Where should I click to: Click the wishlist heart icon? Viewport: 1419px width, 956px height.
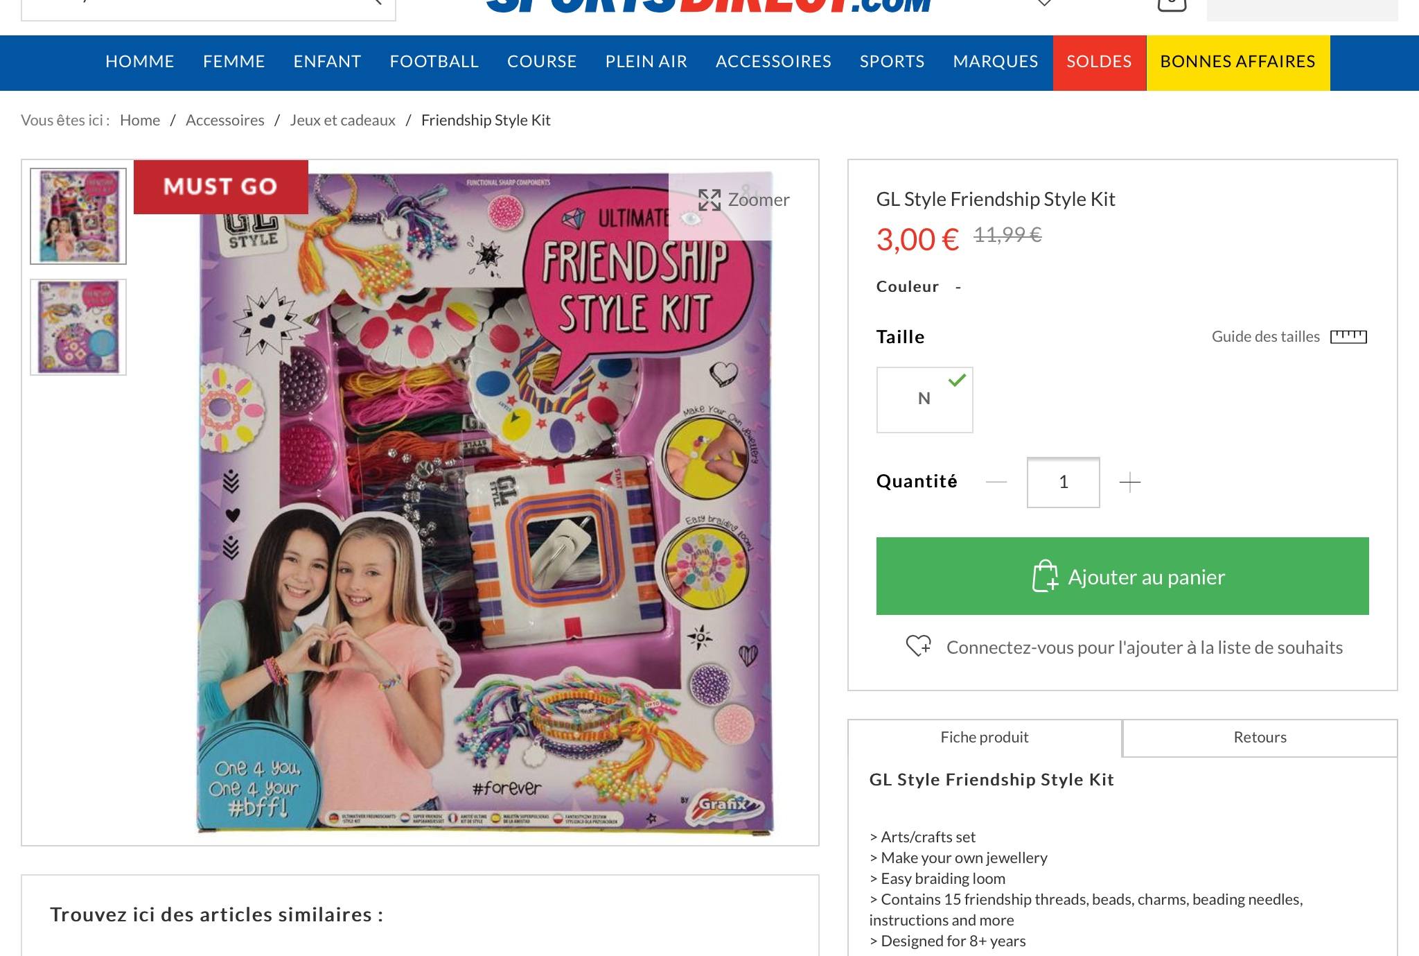point(919,646)
